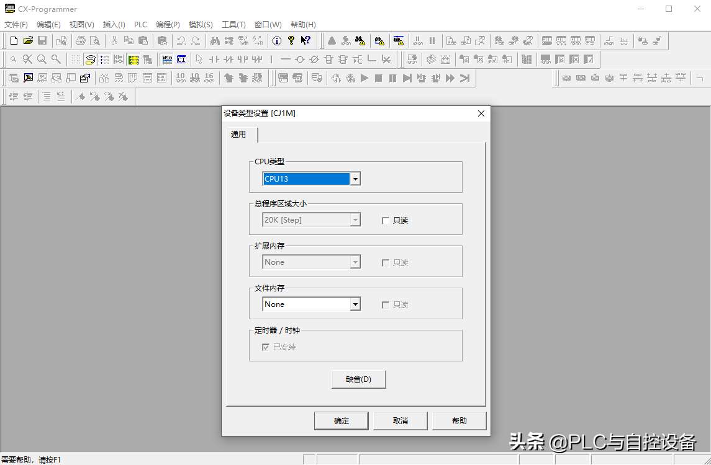
Task: Expand the 文件内存 dropdown list
Action: tap(355, 304)
